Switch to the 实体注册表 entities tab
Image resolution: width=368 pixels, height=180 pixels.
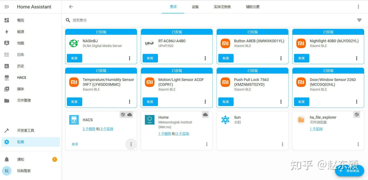pyautogui.click(x=222, y=7)
